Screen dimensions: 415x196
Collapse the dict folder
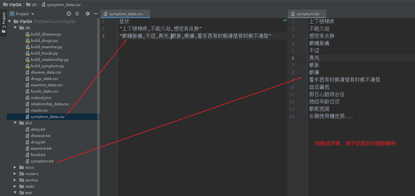click(15, 123)
